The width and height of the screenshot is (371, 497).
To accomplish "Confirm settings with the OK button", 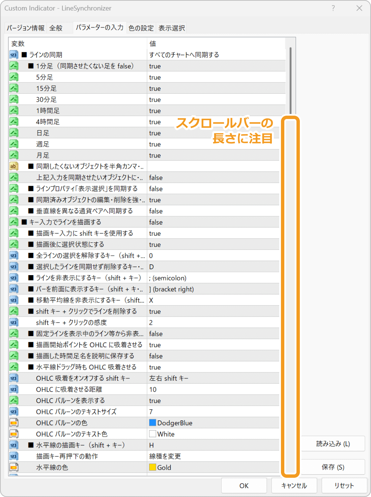I will 244,486.
